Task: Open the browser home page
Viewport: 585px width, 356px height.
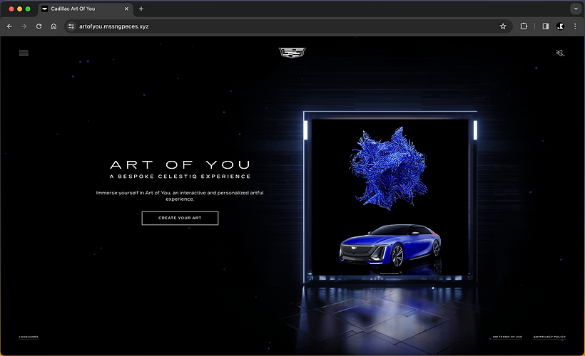Action: pyautogui.click(x=54, y=26)
